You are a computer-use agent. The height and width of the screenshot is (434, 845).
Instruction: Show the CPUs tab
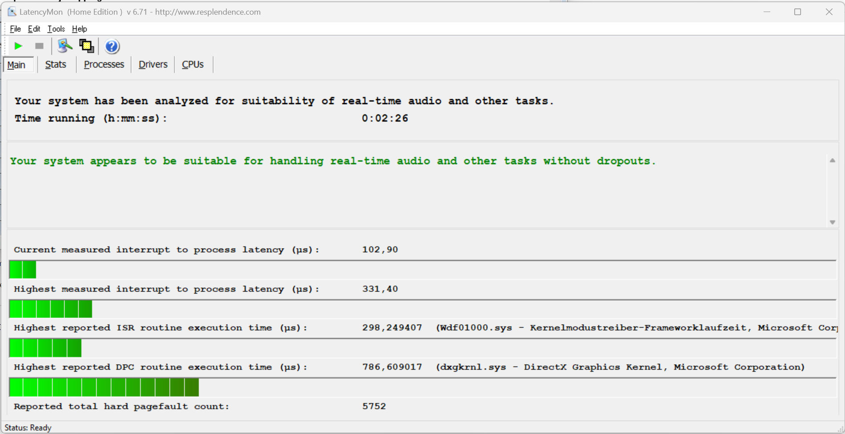[x=193, y=64]
